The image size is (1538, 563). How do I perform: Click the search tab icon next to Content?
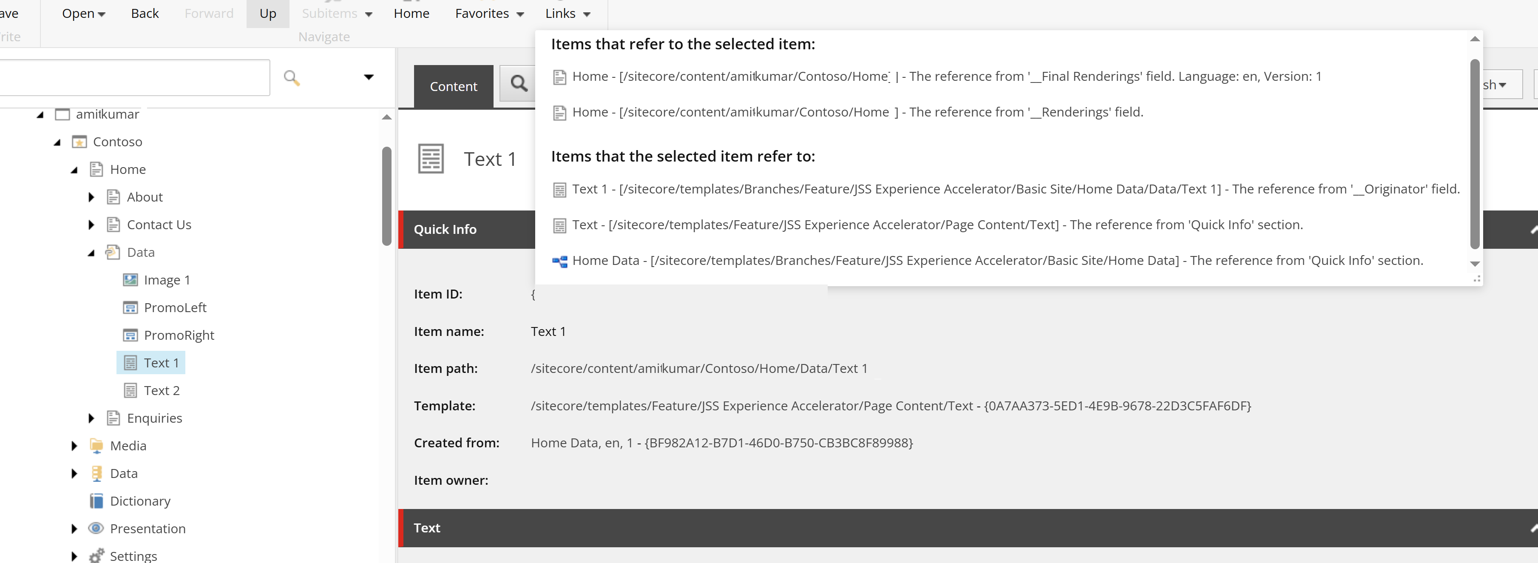coord(518,84)
